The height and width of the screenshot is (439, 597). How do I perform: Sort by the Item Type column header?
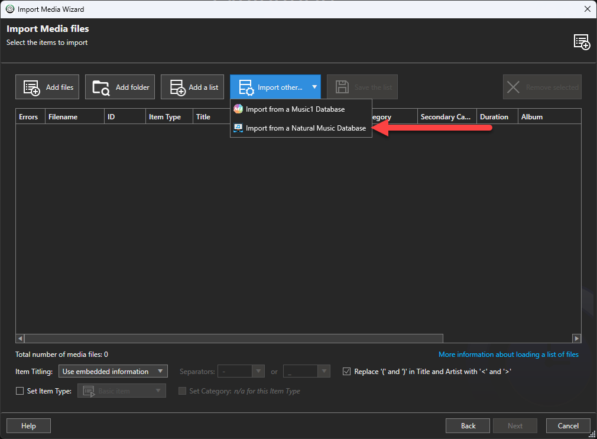169,116
